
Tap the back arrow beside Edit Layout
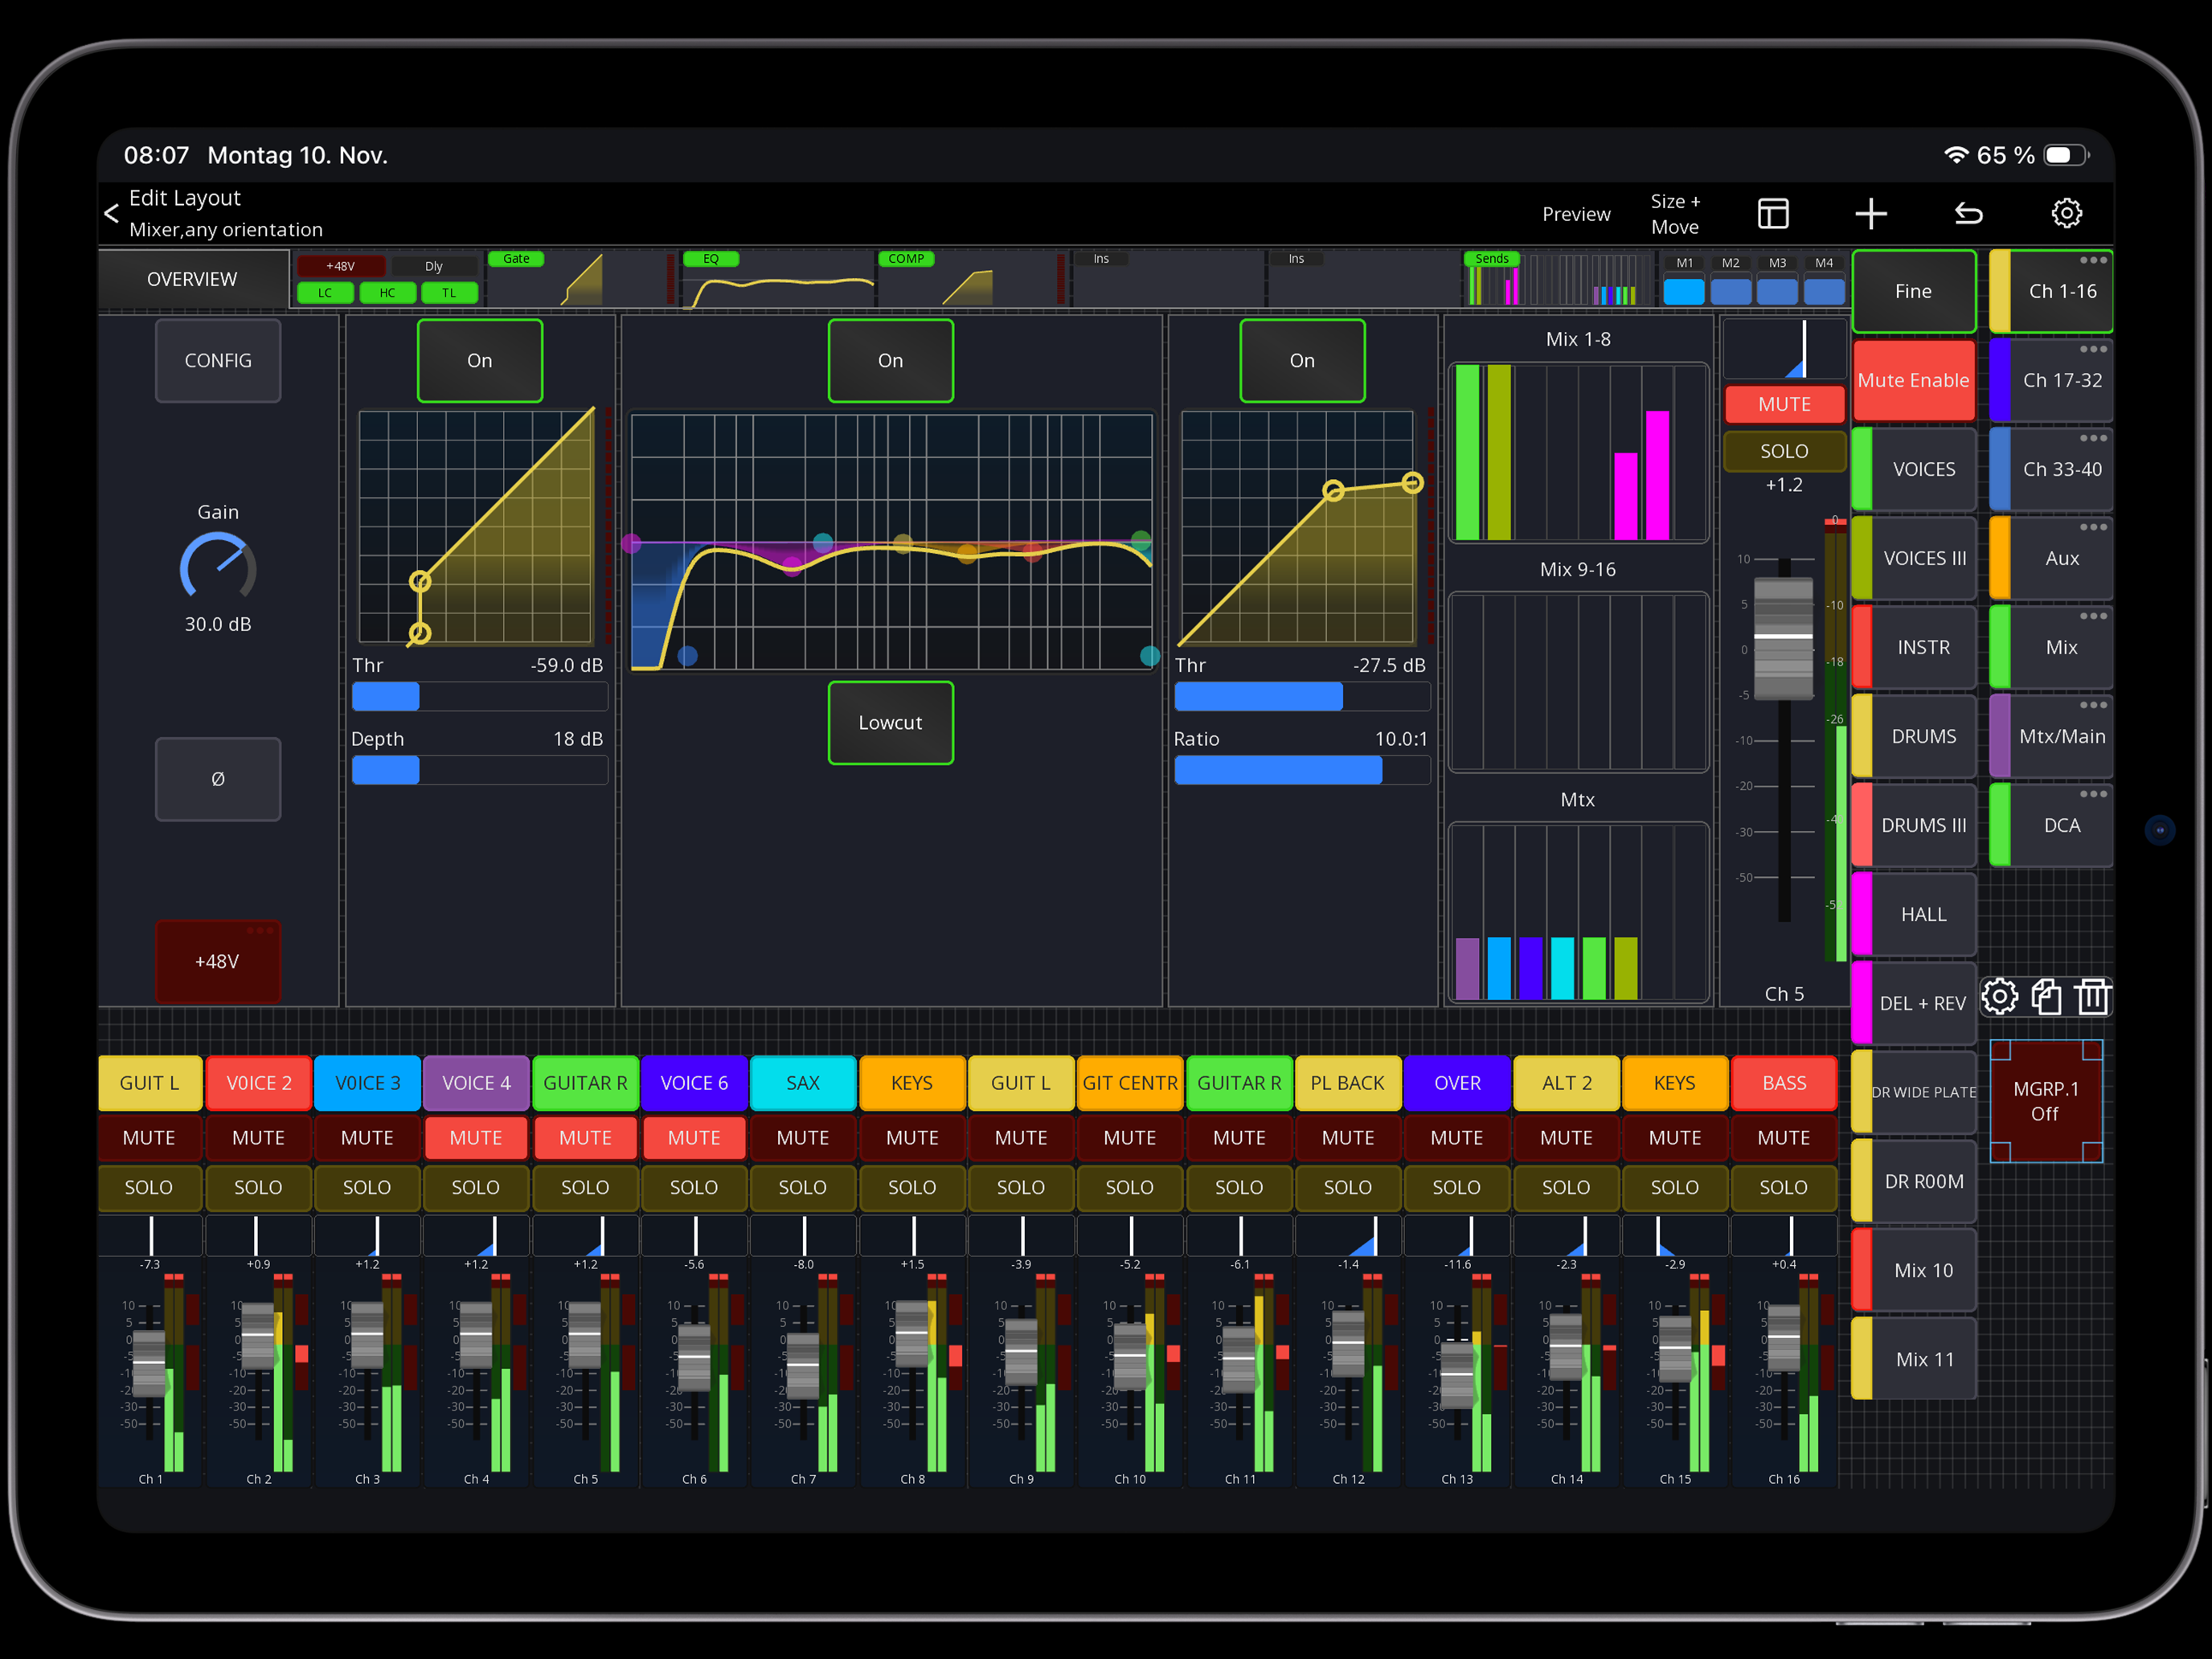(112, 213)
